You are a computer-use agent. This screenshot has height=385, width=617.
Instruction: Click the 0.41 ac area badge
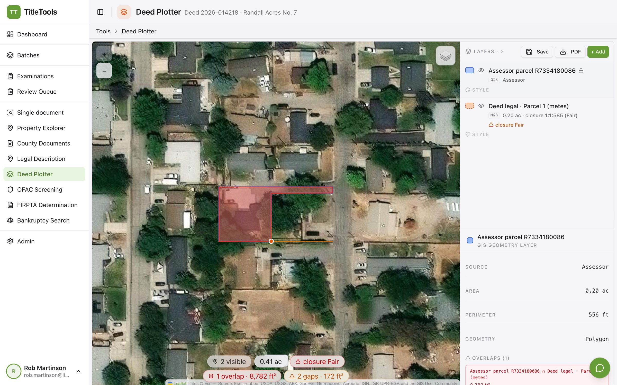(x=271, y=361)
